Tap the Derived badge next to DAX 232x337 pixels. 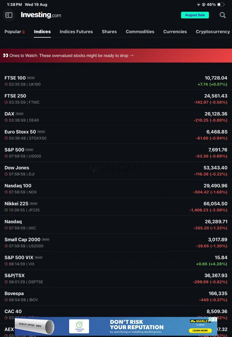click(20, 114)
